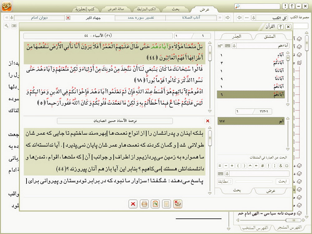
Task: Open the الكتب المترابطة tab
Action: click(x=146, y=9)
